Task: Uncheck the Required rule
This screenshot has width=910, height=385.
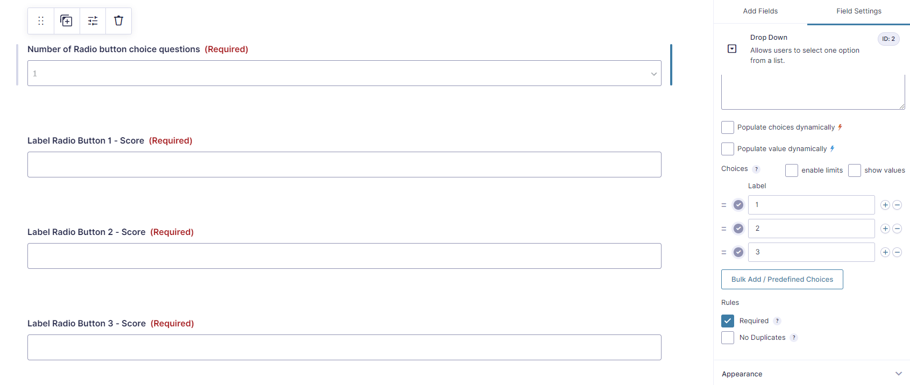Action: click(x=728, y=320)
